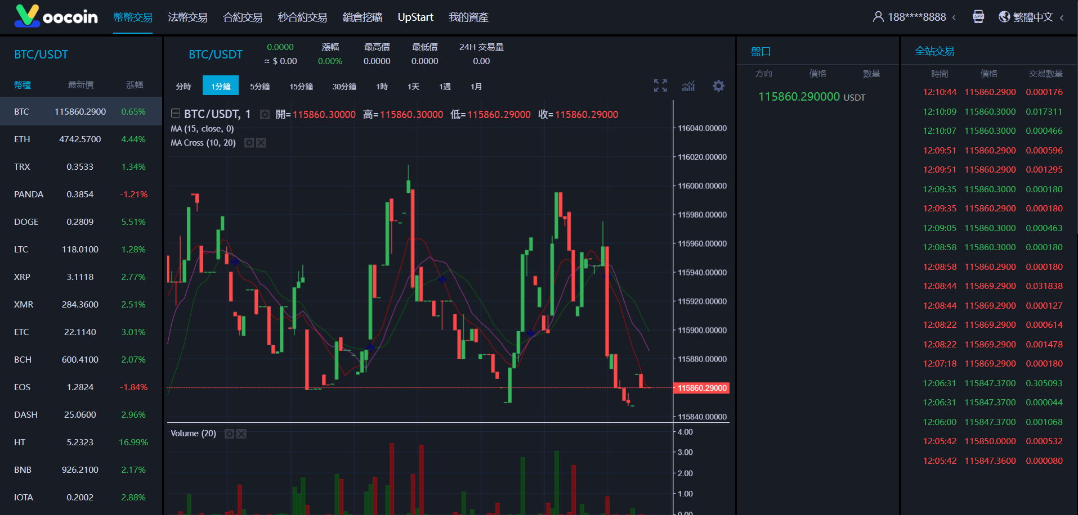The width and height of the screenshot is (1078, 515).
Task: Switch chart to 5分鐘 interval
Action: (260, 87)
